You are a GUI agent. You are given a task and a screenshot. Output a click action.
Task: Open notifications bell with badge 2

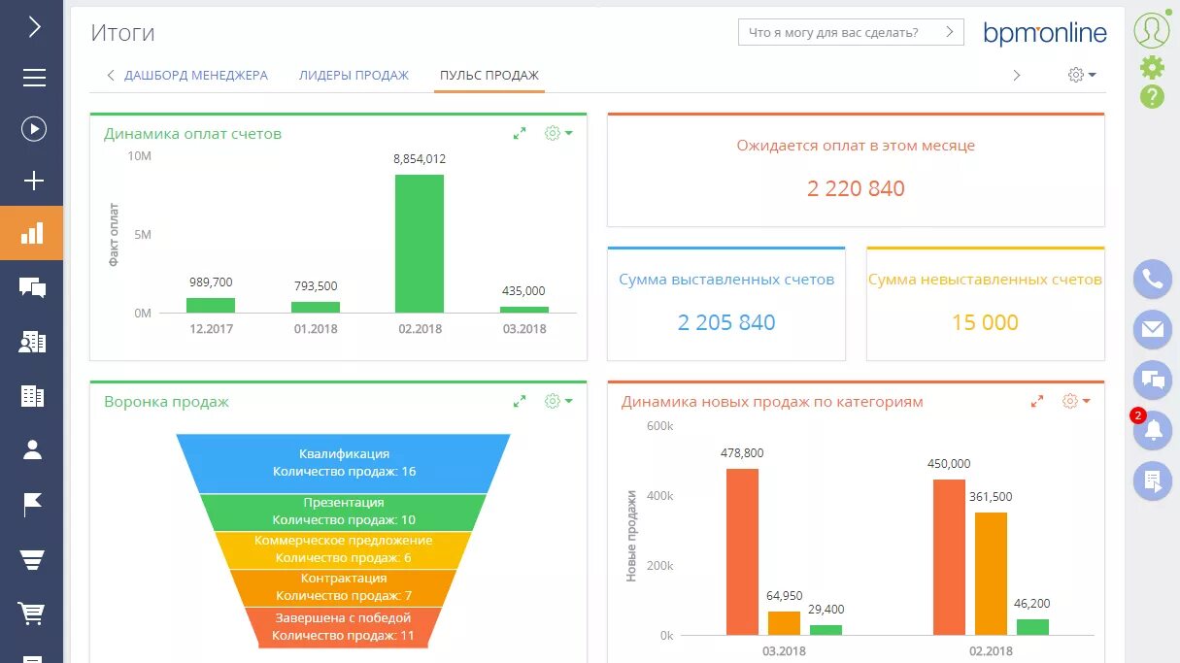click(x=1153, y=431)
